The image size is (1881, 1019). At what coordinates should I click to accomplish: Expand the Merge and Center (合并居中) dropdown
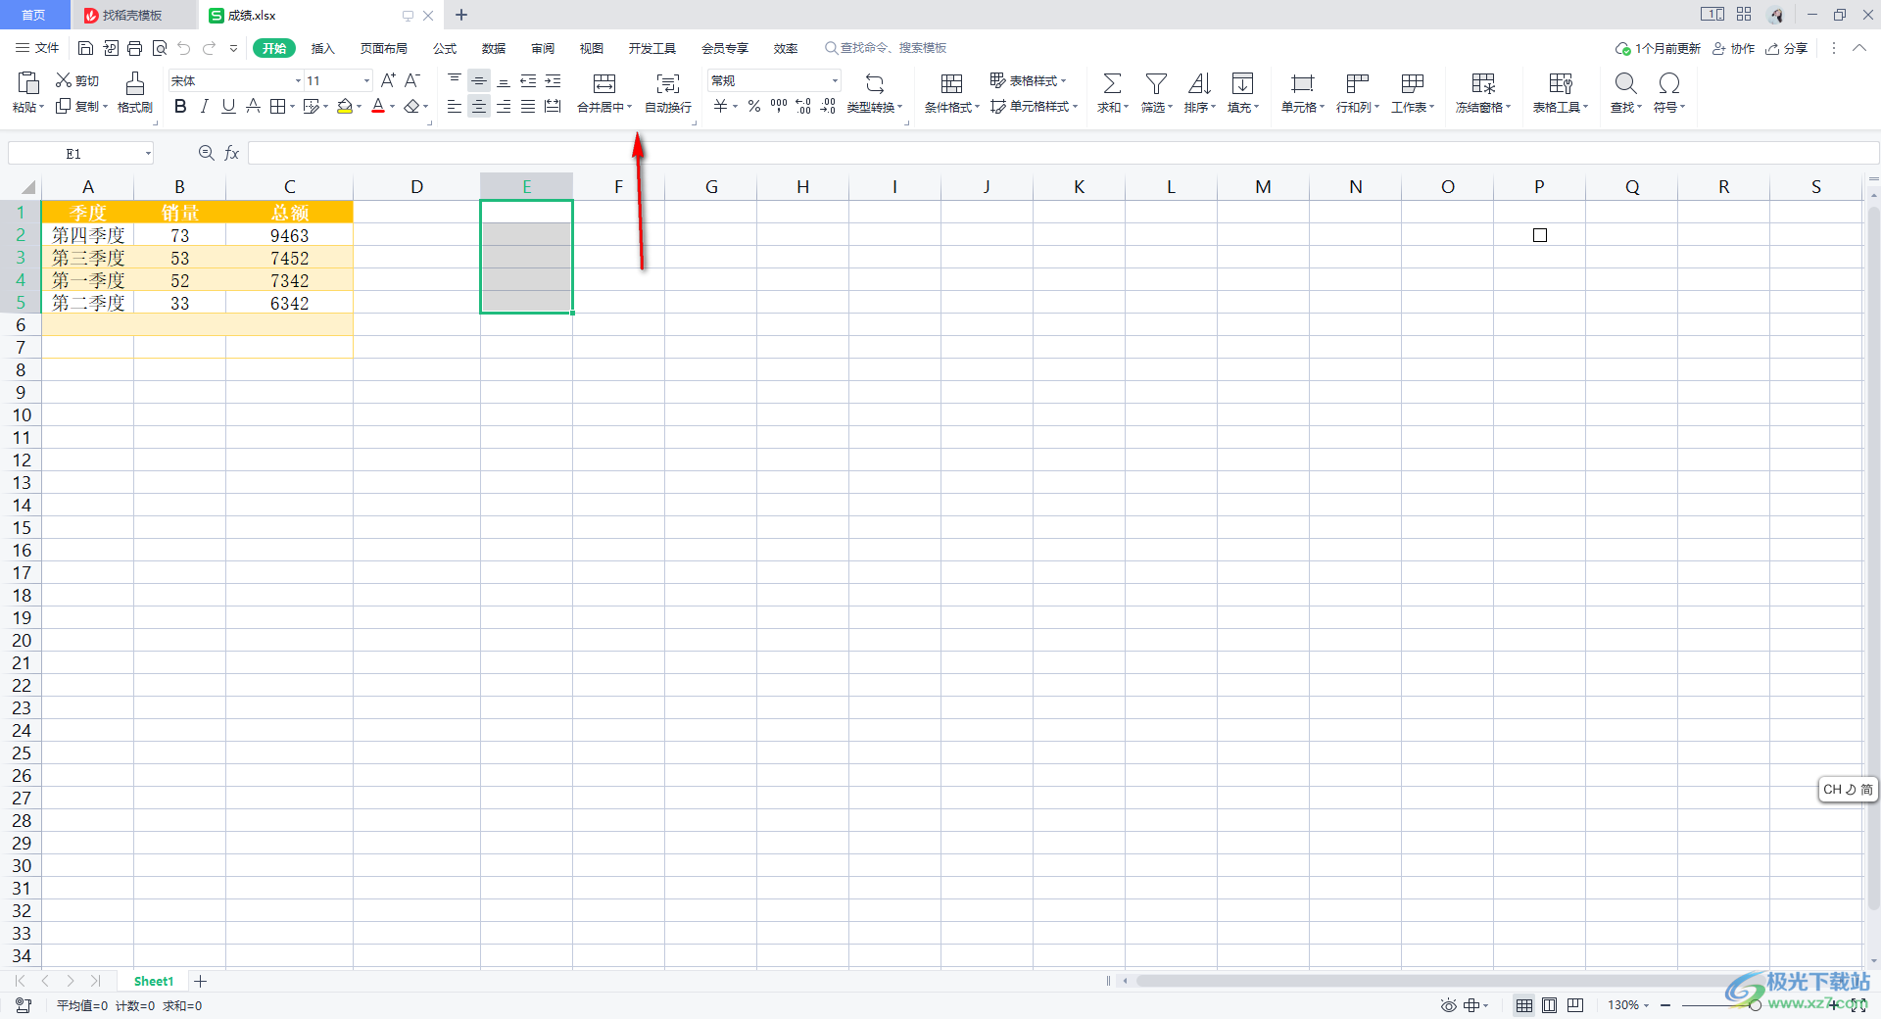pyautogui.click(x=629, y=107)
